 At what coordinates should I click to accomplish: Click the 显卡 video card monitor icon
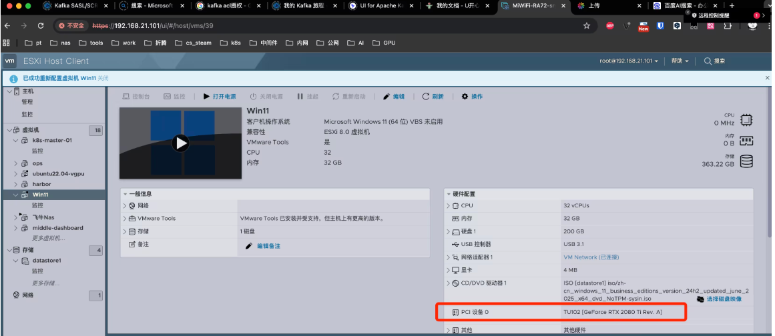click(x=456, y=271)
